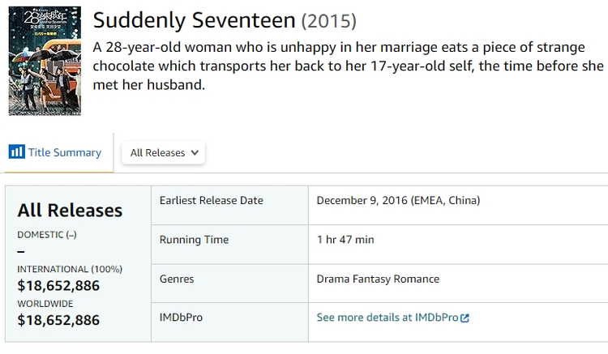Click the All Releases panel heading
608x354 pixels.
coord(70,210)
